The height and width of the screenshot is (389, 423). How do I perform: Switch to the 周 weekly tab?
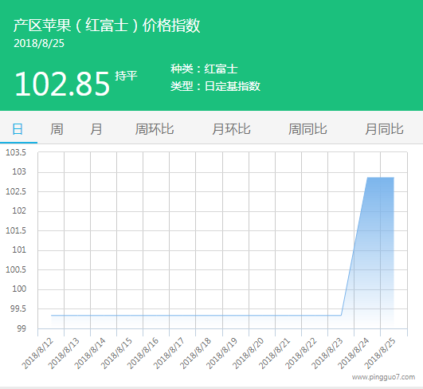(x=57, y=129)
